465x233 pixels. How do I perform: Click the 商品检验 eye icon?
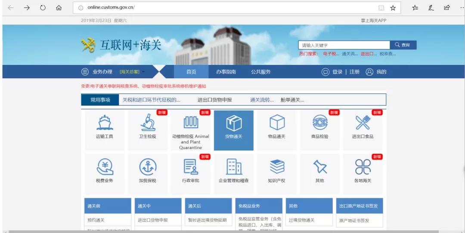319,123
